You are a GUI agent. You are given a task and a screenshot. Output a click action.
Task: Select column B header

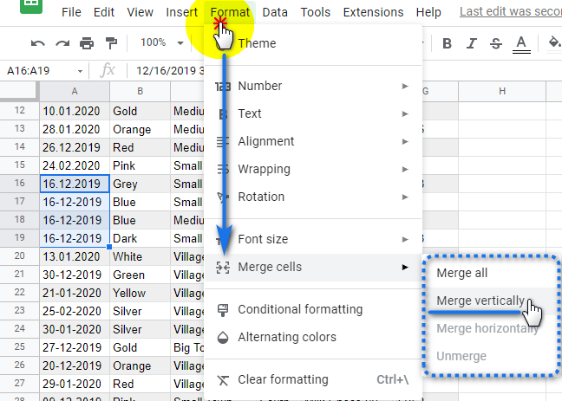(x=140, y=91)
